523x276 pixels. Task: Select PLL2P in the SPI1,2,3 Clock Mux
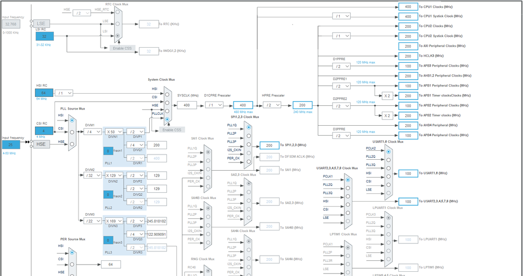(249, 136)
